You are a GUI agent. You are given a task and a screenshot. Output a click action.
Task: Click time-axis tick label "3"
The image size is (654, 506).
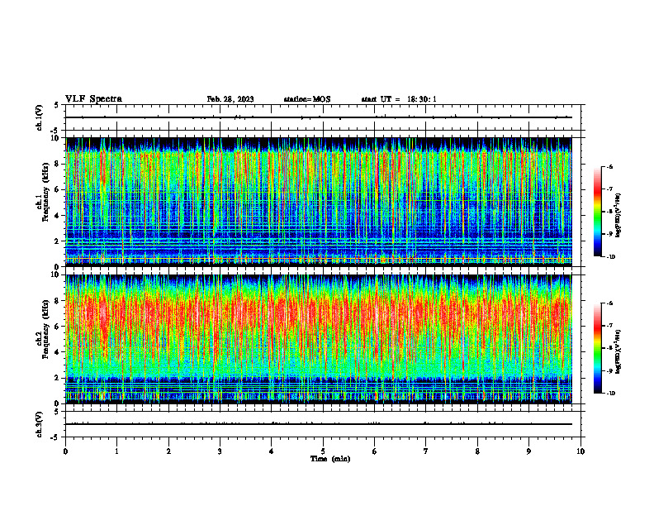tap(220, 451)
